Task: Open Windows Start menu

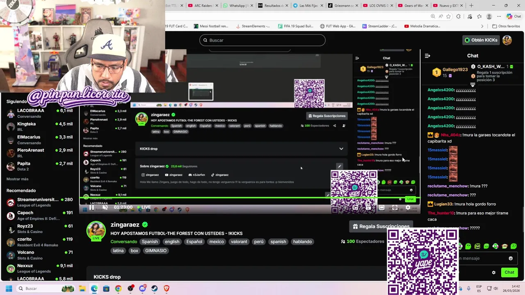Action: pos(9,288)
